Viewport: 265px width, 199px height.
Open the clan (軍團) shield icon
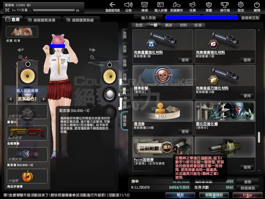209,7
